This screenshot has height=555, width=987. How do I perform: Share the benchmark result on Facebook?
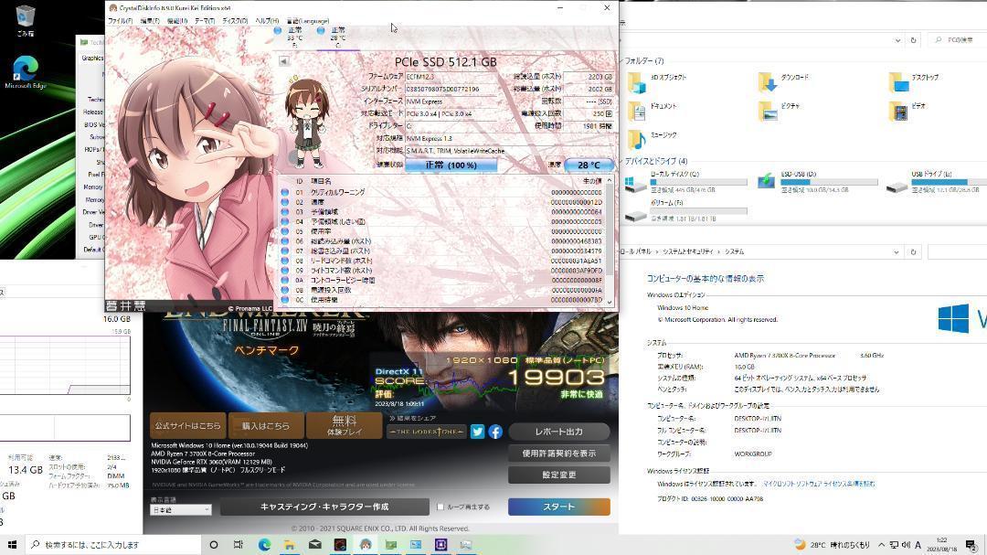click(495, 432)
